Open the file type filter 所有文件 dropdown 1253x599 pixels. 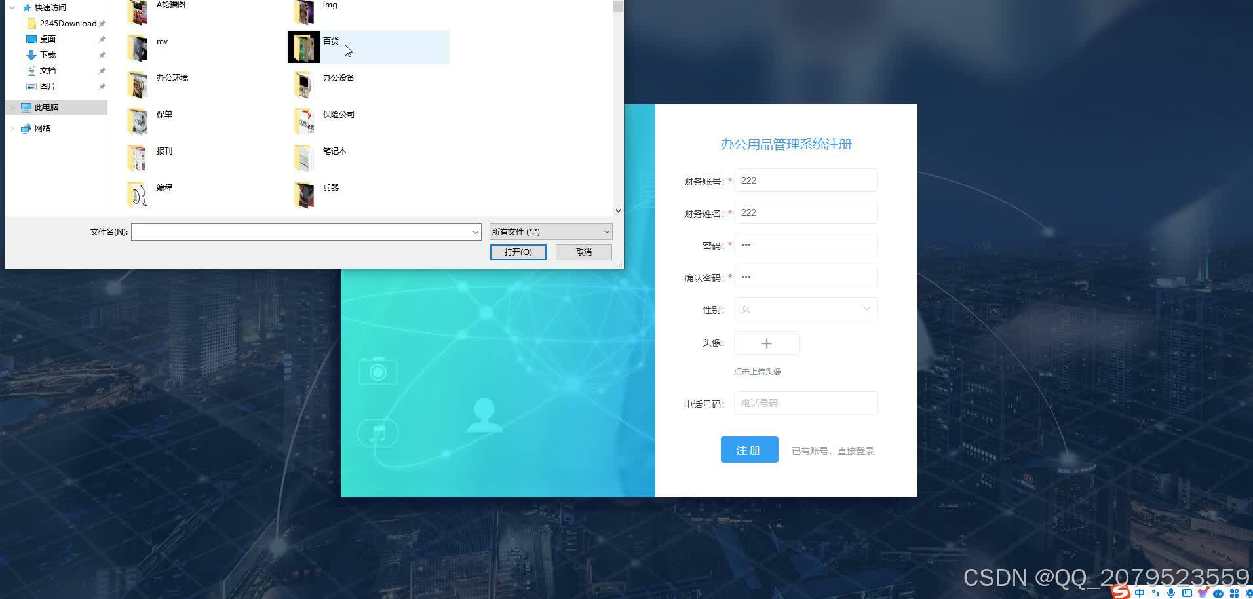(x=551, y=231)
